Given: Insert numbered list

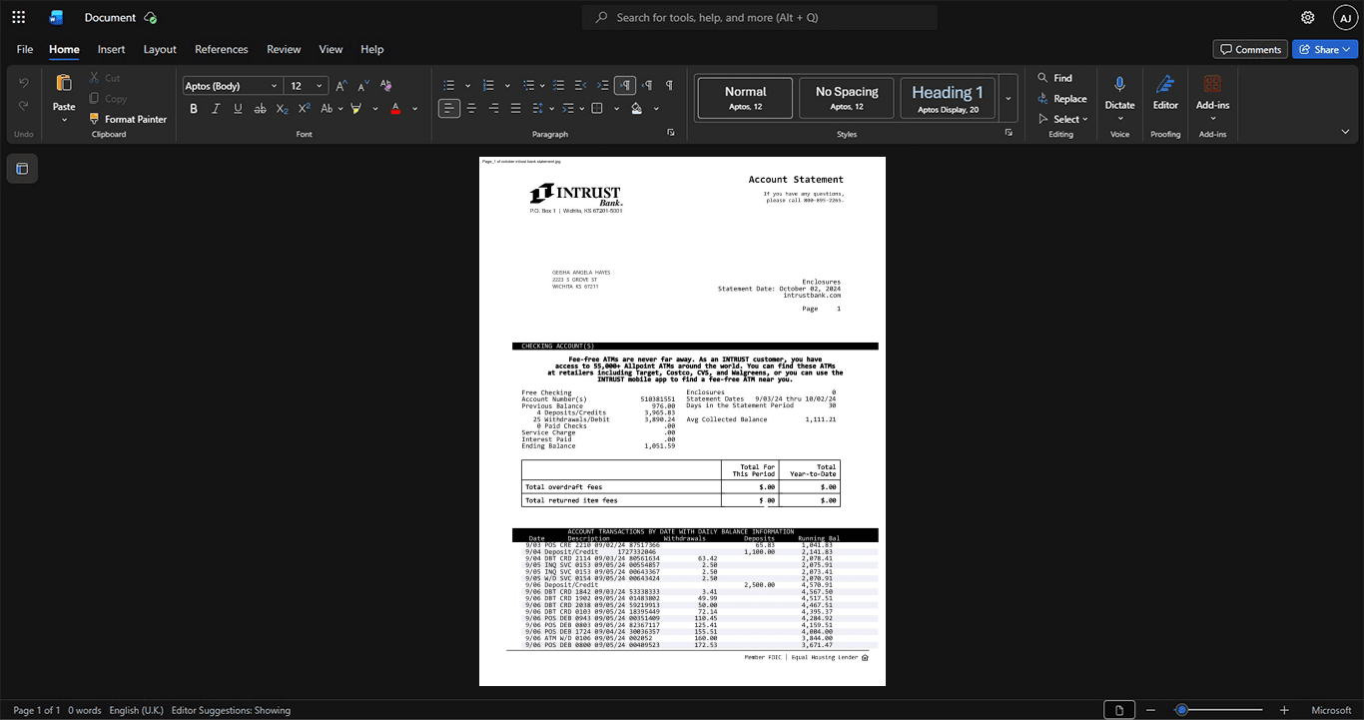Looking at the screenshot, I should click(x=488, y=86).
